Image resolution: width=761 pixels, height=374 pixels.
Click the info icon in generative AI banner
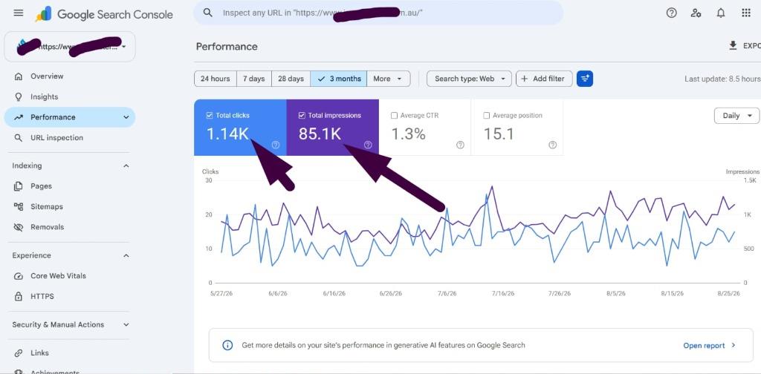(x=227, y=345)
